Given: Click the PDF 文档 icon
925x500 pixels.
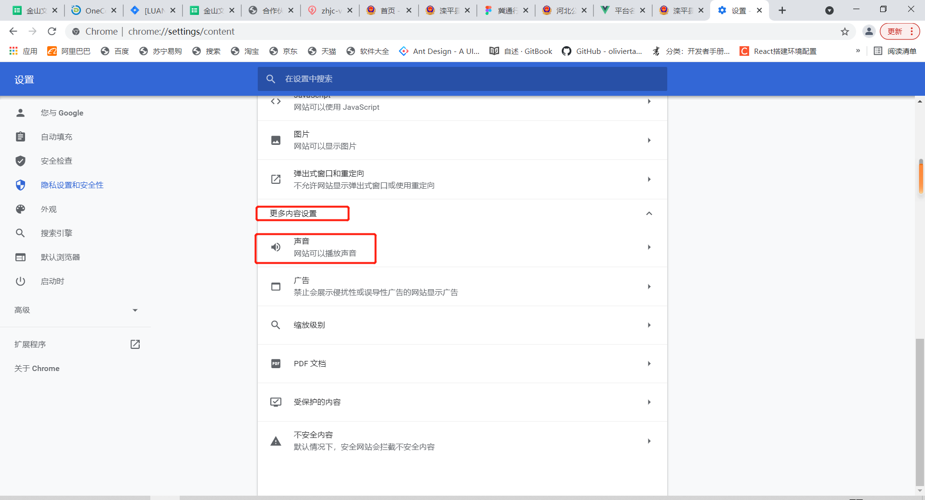Looking at the screenshot, I should [x=276, y=363].
